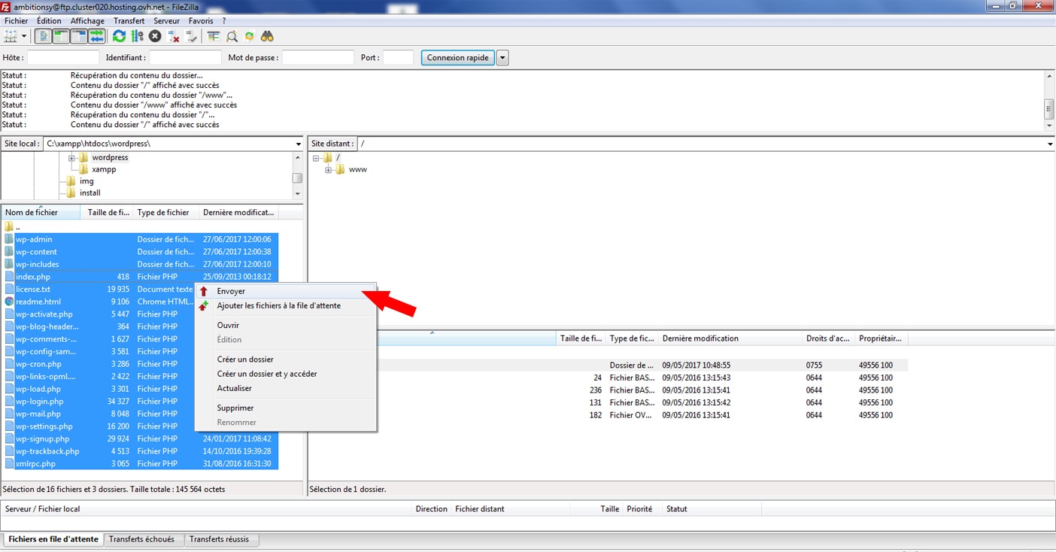This screenshot has width=1056, height=552.
Task: Choose Supprimer in the context menu
Action: coord(286,408)
